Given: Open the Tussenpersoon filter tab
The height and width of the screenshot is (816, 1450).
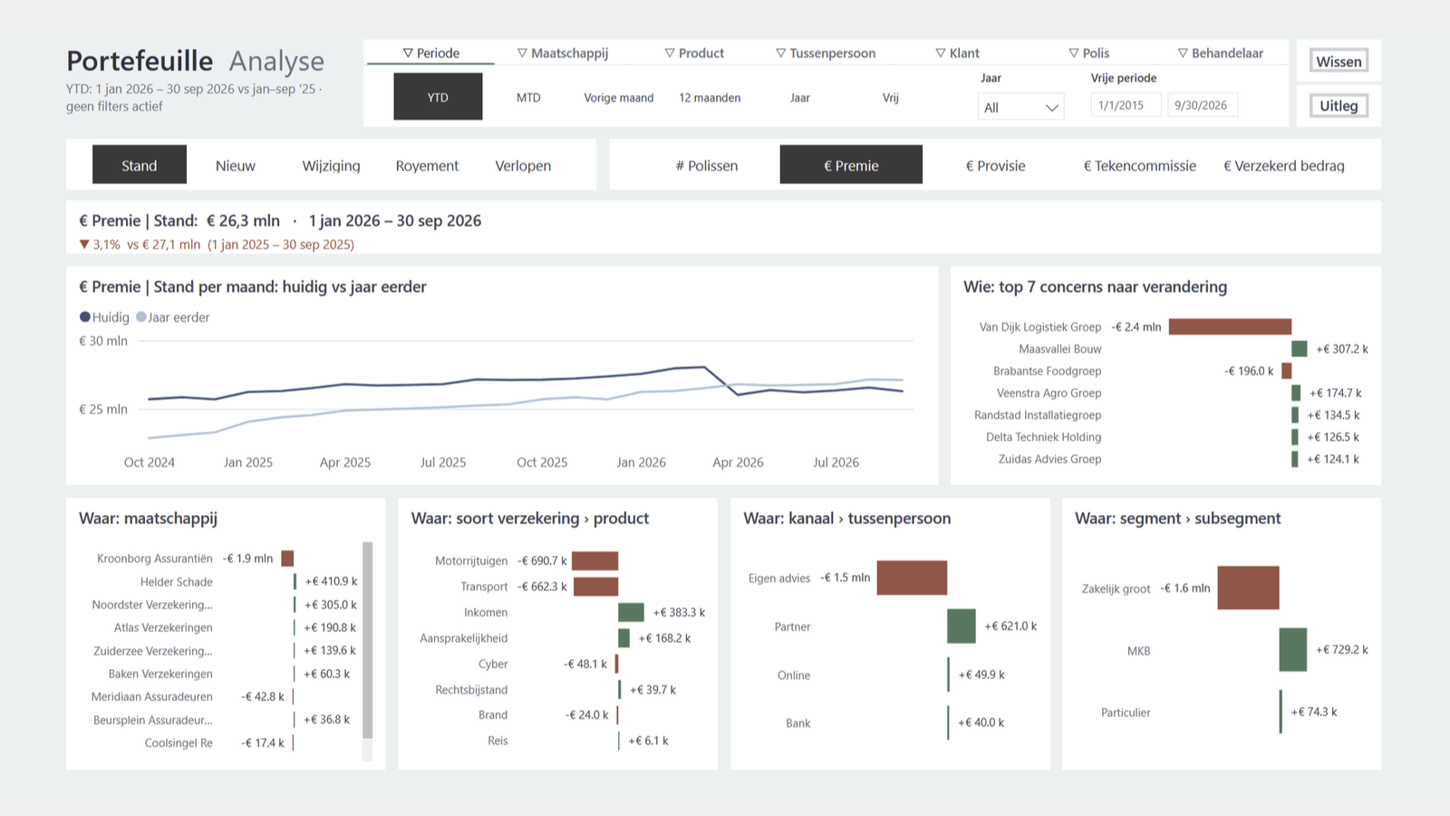Looking at the screenshot, I should tap(826, 53).
